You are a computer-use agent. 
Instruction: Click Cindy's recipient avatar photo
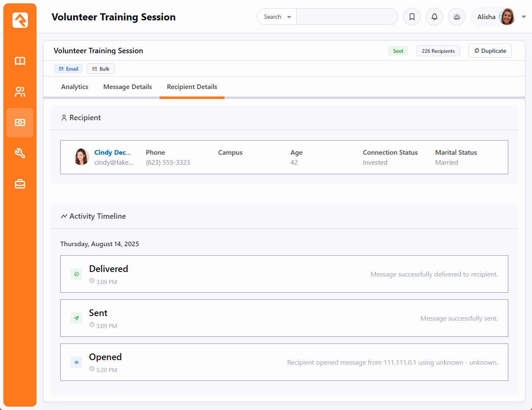[x=82, y=157]
